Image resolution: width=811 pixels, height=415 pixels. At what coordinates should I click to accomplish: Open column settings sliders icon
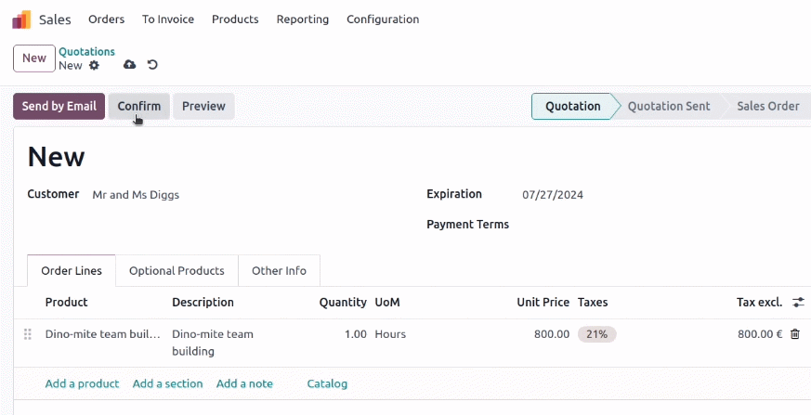pyautogui.click(x=799, y=303)
